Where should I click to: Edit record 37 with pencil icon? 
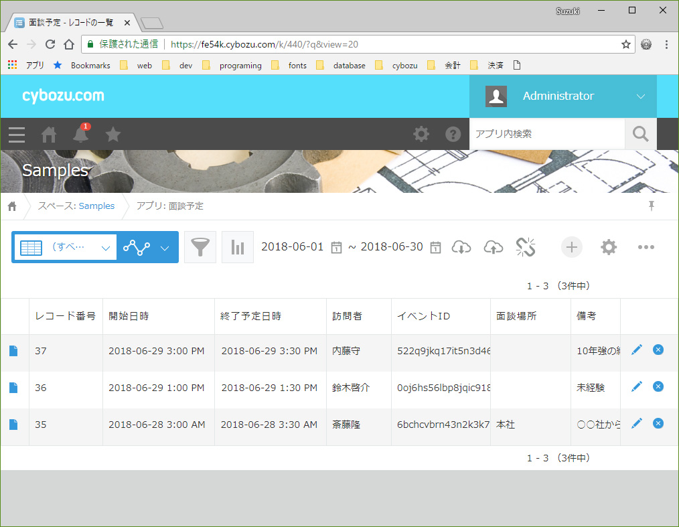tap(637, 350)
